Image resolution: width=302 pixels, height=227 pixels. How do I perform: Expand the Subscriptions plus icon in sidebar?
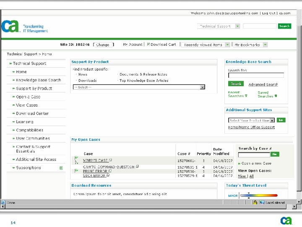(61, 168)
